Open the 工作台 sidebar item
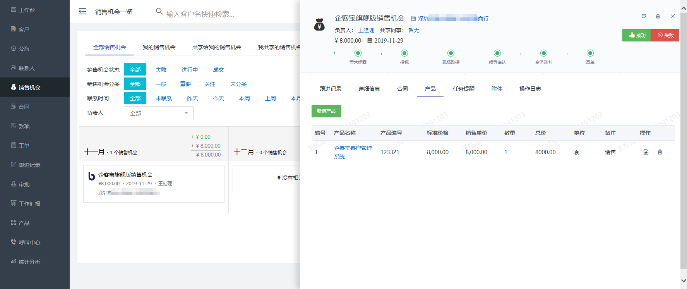Screen dimensions: 687x289 [x=35, y=10]
